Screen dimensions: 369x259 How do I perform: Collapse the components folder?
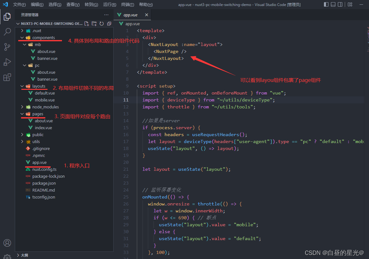point(22,37)
